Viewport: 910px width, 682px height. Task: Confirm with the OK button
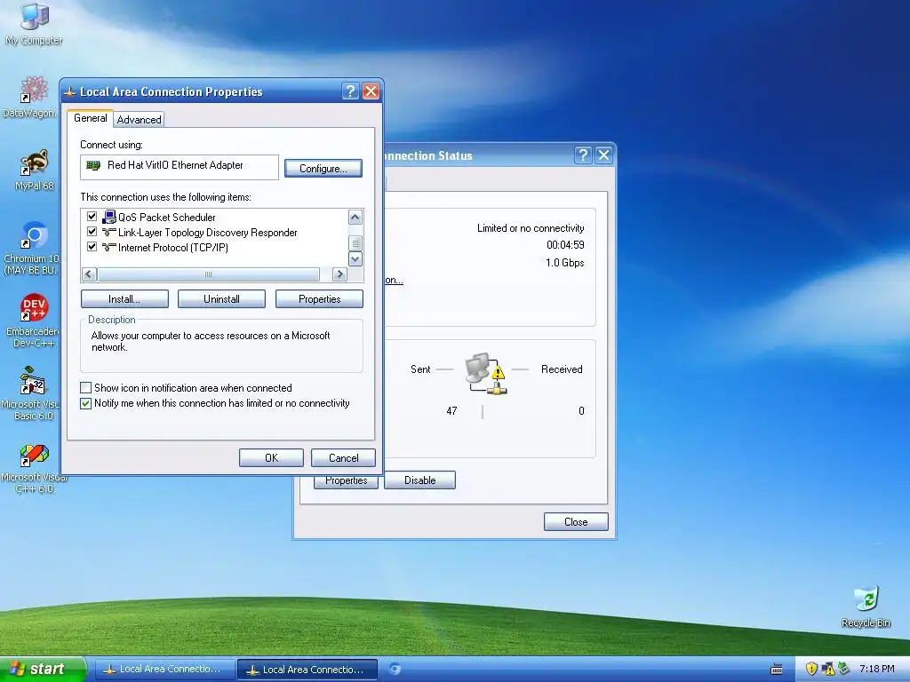tap(271, 457)
